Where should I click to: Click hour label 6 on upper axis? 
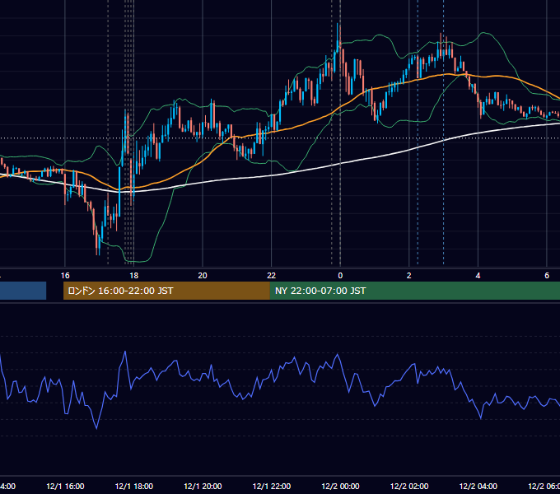547,276
